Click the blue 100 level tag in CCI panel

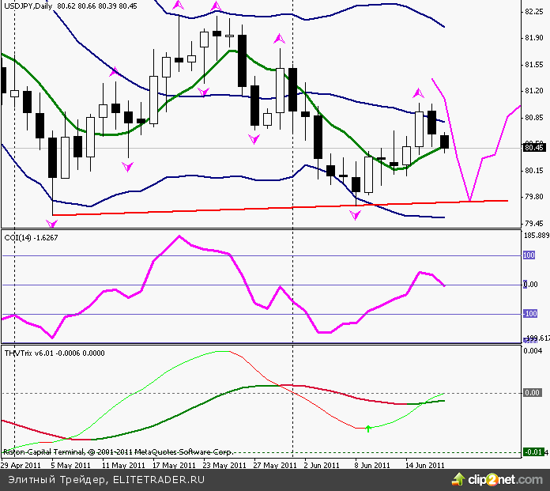[529, 255]
